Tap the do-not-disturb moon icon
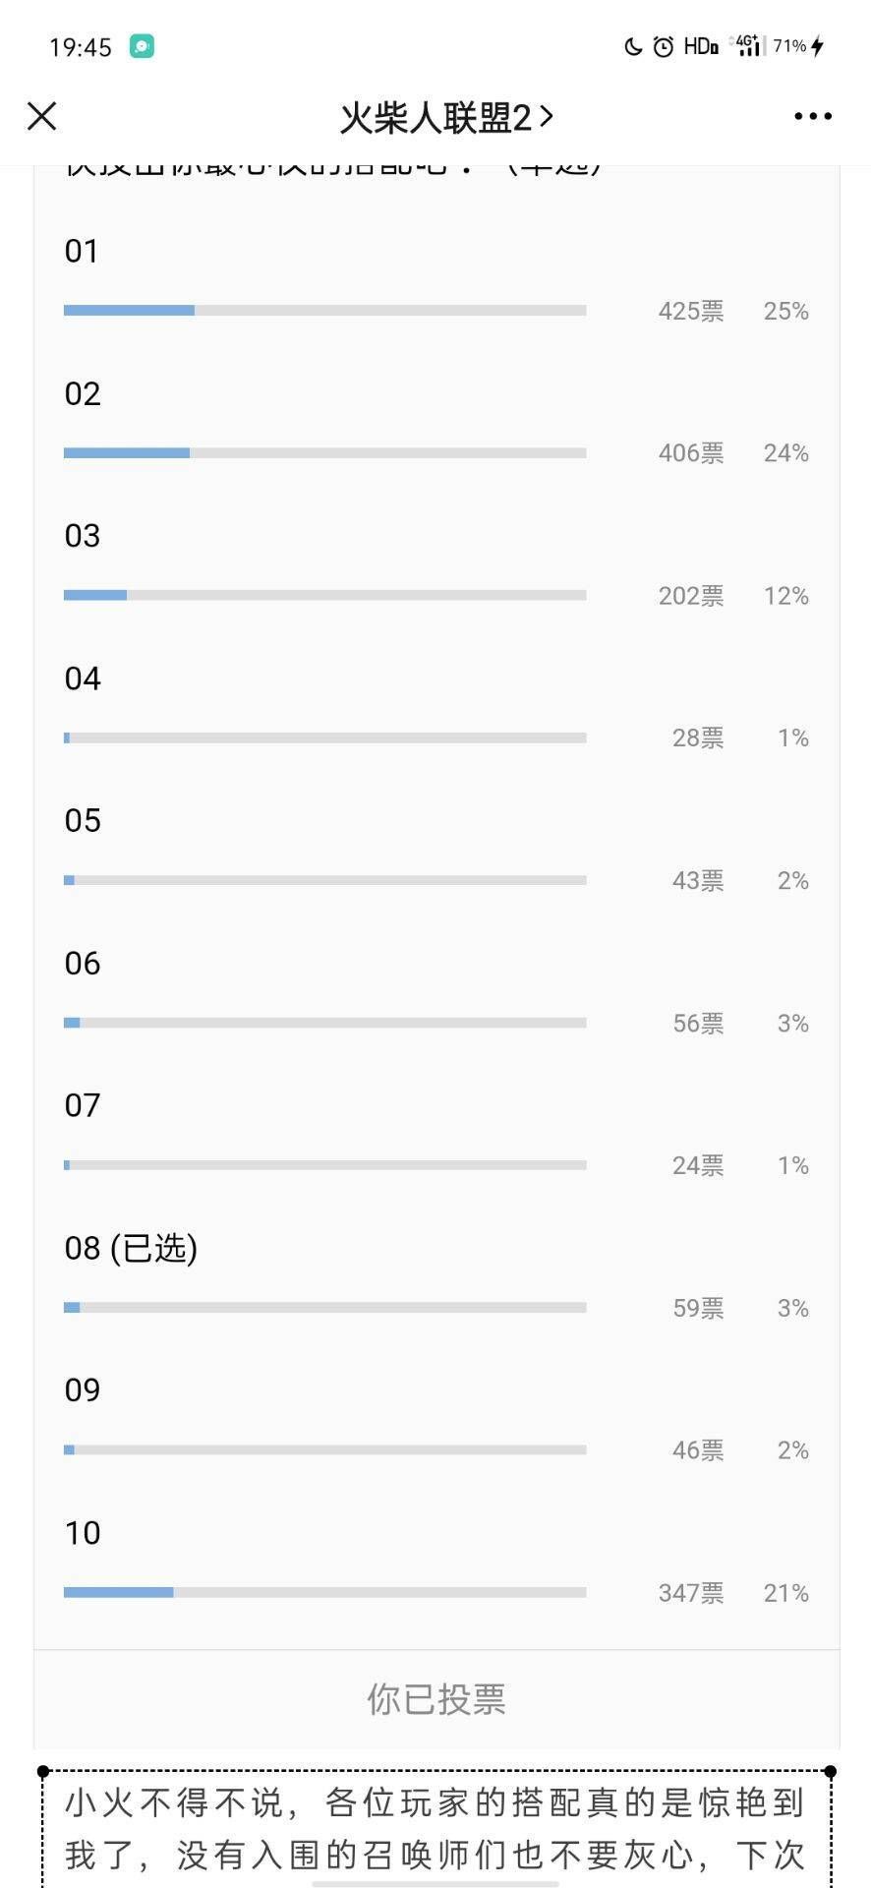 tap(633, 46)
